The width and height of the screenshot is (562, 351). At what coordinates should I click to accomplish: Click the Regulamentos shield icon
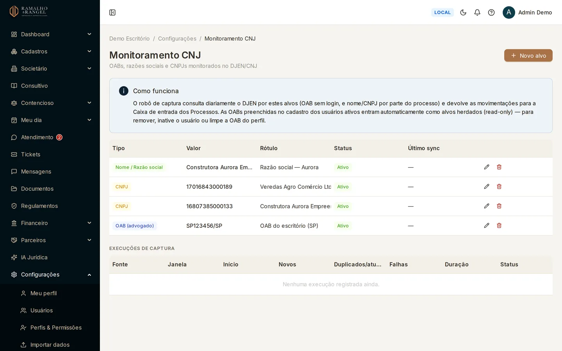tap(14, 206)
